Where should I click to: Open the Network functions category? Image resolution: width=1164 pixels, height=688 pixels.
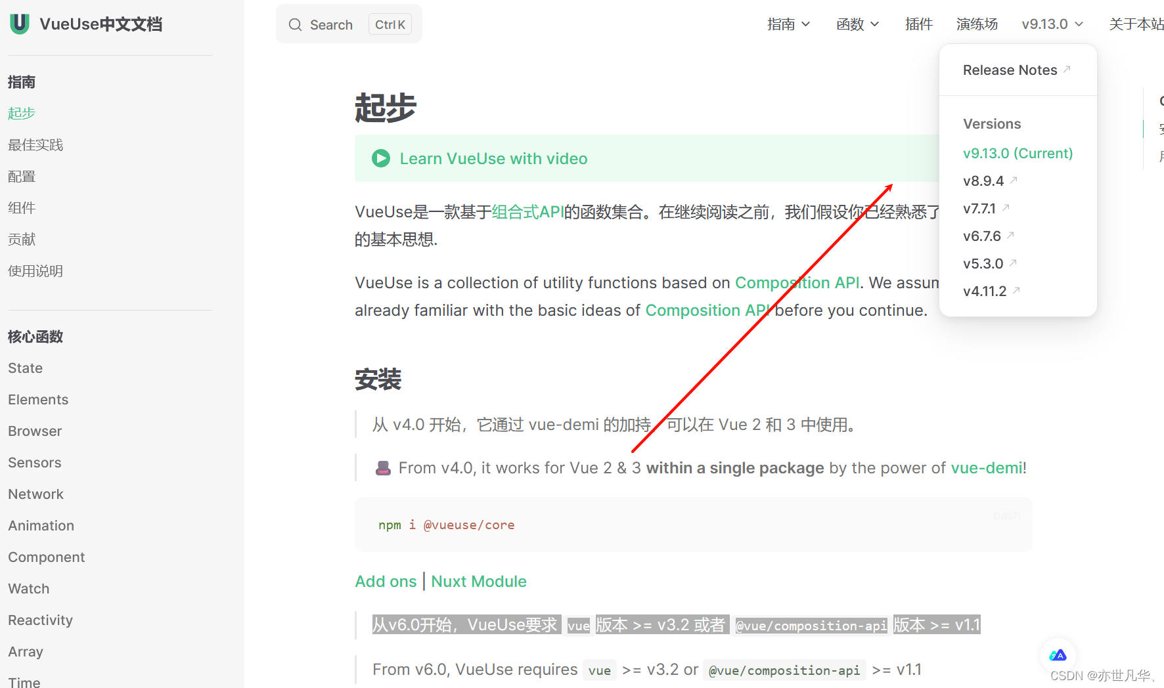pos(35,494)
